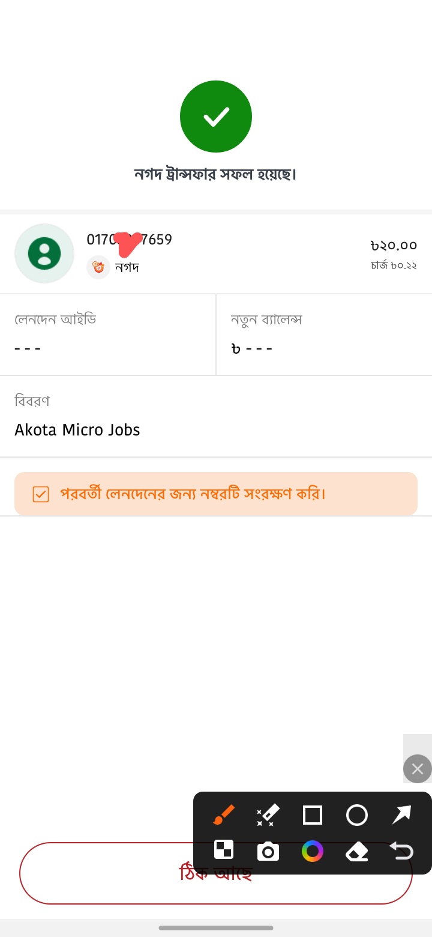
Task: Tap the green success checkmark circle
Action: tap(216, 117)
